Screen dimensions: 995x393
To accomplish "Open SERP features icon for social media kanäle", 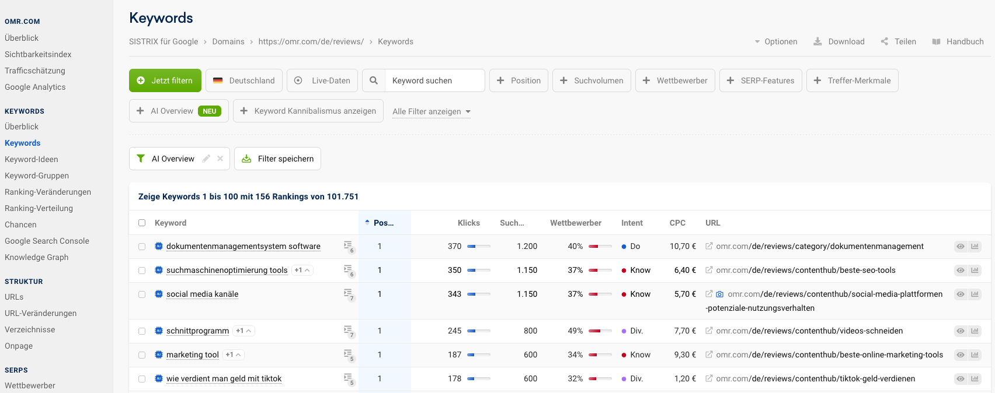I will pyautogui.click(x=349, y=294).
